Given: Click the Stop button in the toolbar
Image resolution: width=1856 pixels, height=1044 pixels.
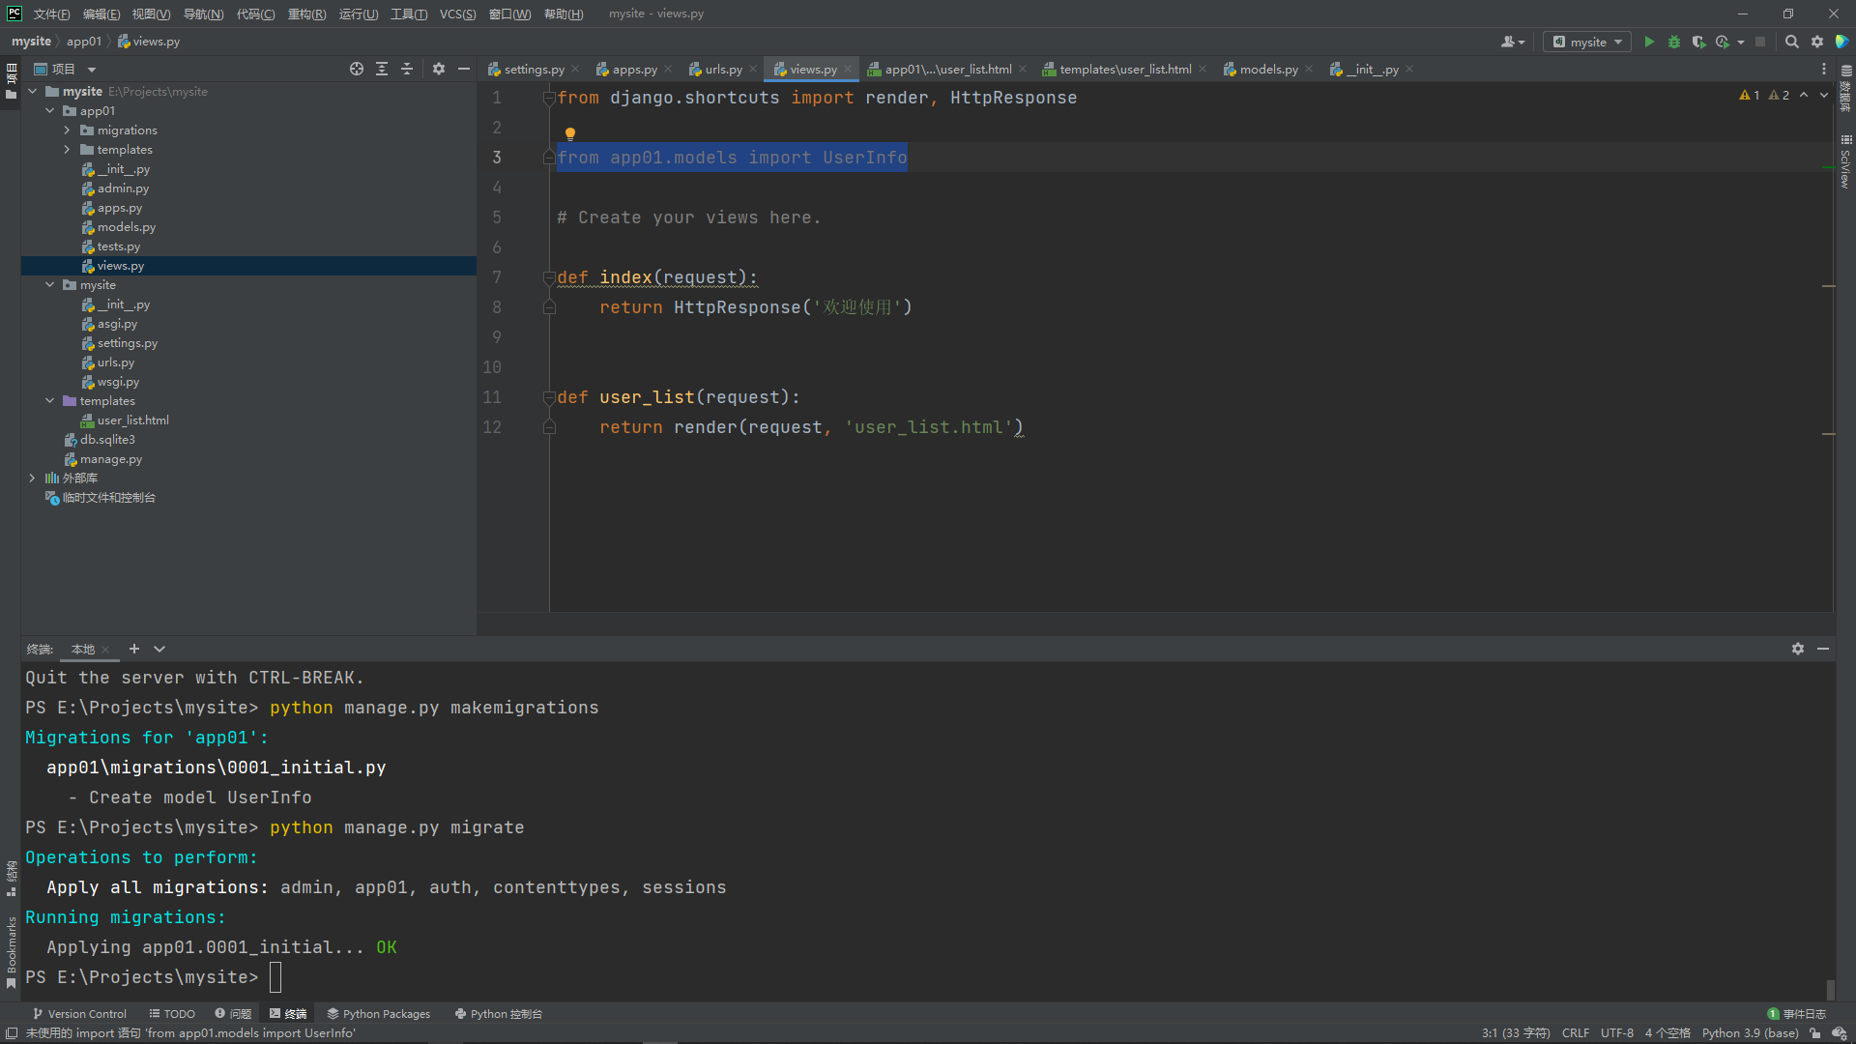Looking at the screenshot, I should click(1760, 42).
